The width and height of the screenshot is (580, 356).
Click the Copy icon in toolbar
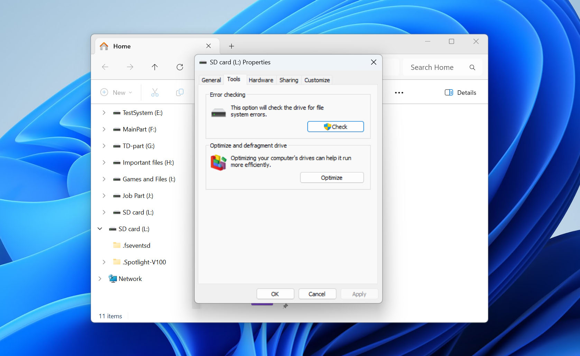[180, 92]
